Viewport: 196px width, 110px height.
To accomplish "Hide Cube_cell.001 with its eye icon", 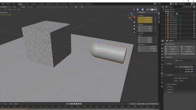I will [194, 18].
